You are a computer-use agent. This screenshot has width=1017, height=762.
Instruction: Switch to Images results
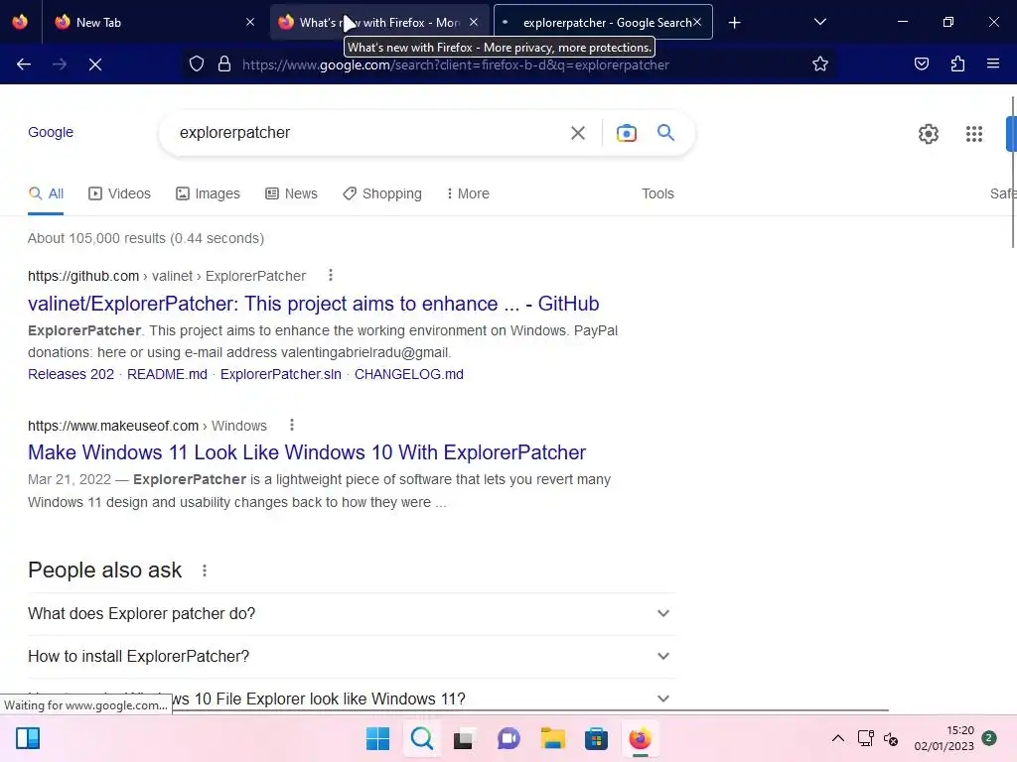208,193
